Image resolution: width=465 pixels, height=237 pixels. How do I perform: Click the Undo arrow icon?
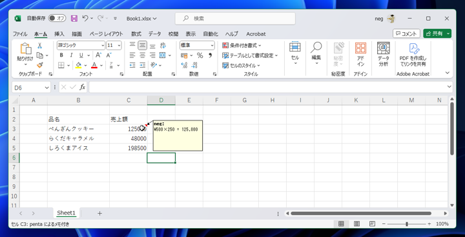pyautogui.click(x=85, y=18)
